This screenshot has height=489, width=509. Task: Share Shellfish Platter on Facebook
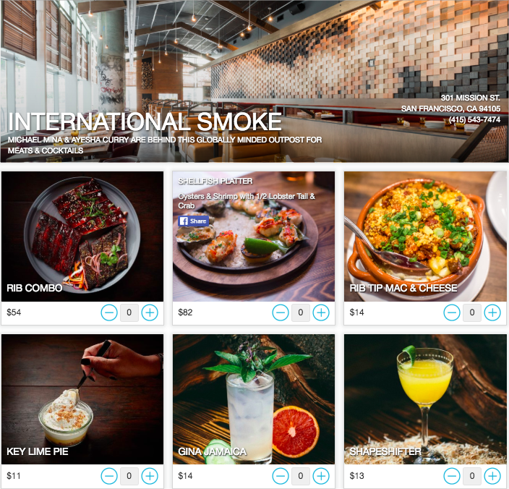pos(194,221)
